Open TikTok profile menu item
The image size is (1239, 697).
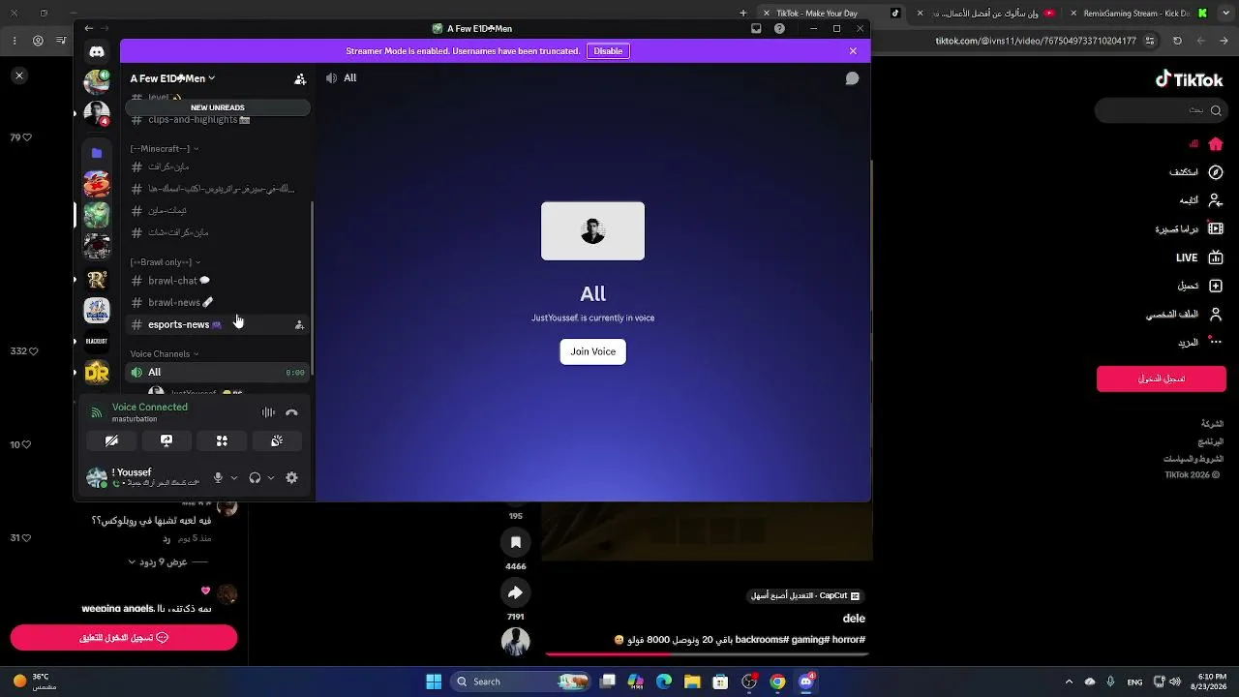1186,315
